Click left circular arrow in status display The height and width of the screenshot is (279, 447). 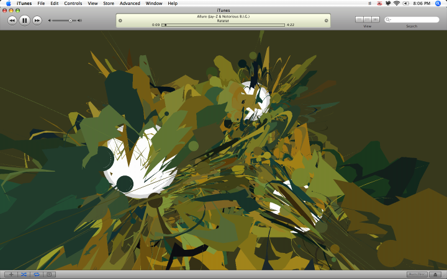[x=120, y=20]
